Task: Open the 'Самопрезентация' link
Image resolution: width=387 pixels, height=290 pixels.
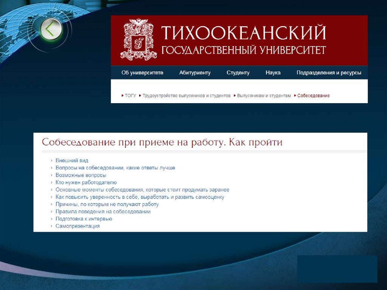Action: (77, 226)
